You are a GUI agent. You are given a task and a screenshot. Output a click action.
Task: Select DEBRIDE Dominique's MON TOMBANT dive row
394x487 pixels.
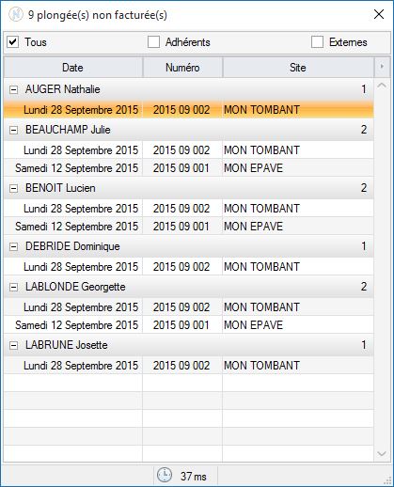point(189,267)
